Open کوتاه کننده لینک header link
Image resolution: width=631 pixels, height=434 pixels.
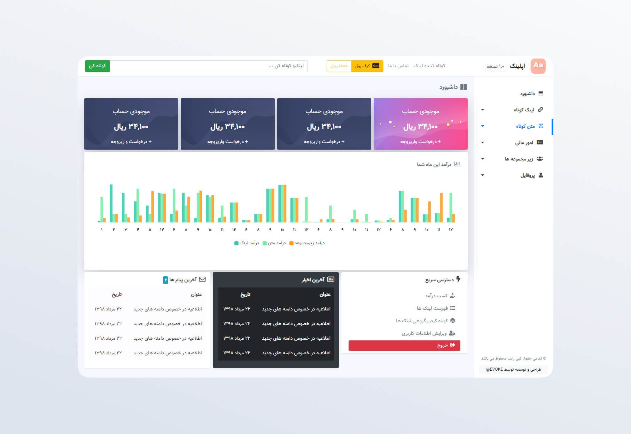429,66
